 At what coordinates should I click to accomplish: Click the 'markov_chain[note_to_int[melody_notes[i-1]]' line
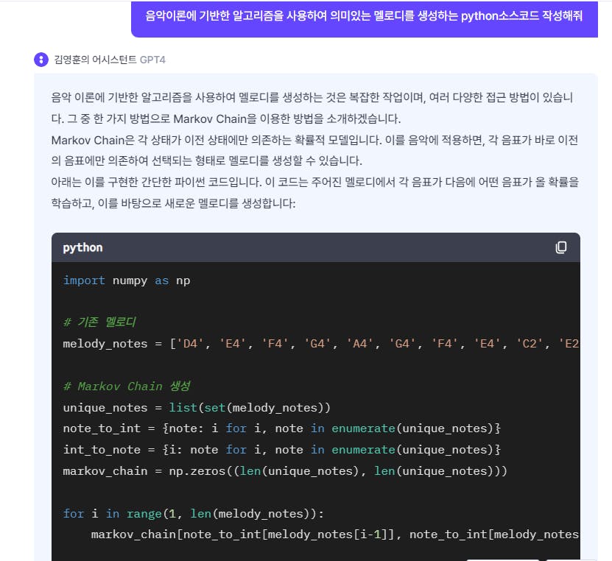coord(335,534)
